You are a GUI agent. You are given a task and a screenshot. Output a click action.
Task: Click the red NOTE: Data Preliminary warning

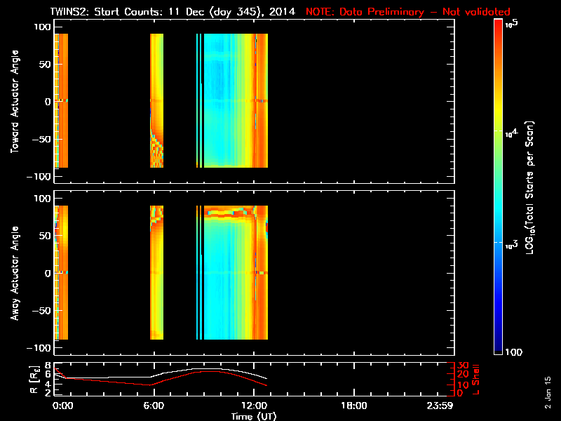coord(408,12)
